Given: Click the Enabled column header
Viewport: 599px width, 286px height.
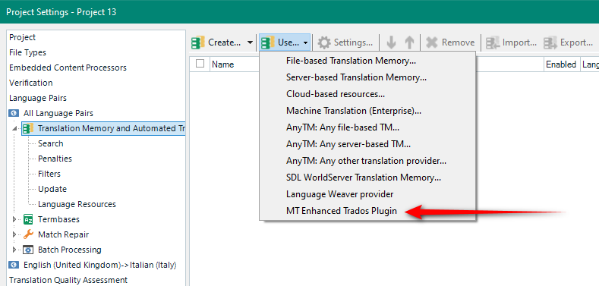Looking at the screenshot, I should click(x=561, y=64).
